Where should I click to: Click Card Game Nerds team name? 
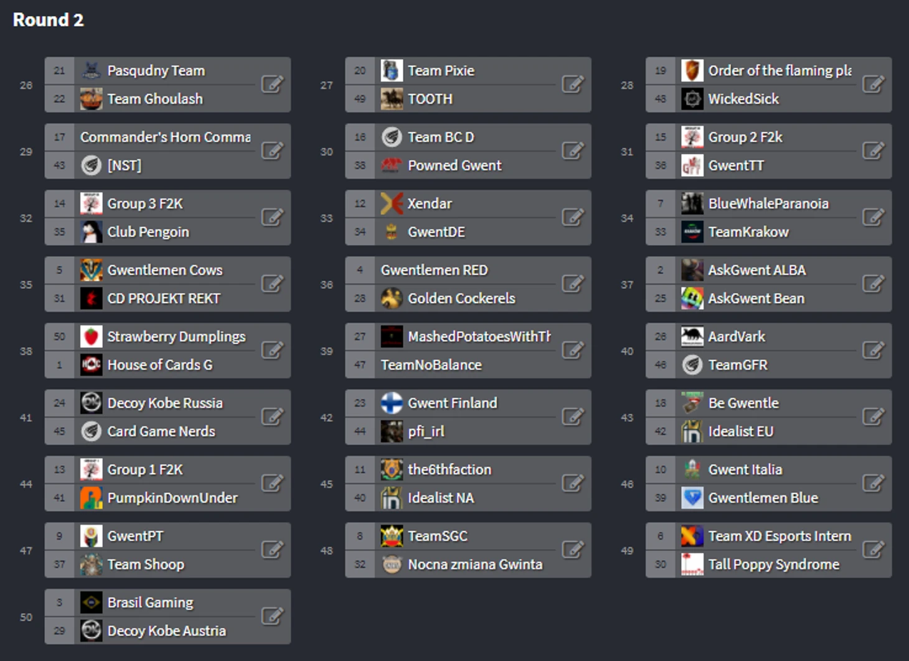point(161,432)
